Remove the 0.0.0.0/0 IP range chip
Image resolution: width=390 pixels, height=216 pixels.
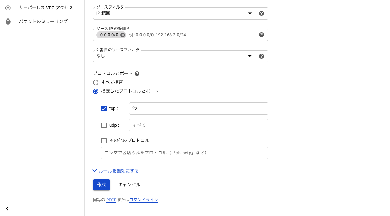(x=122, y=35)
